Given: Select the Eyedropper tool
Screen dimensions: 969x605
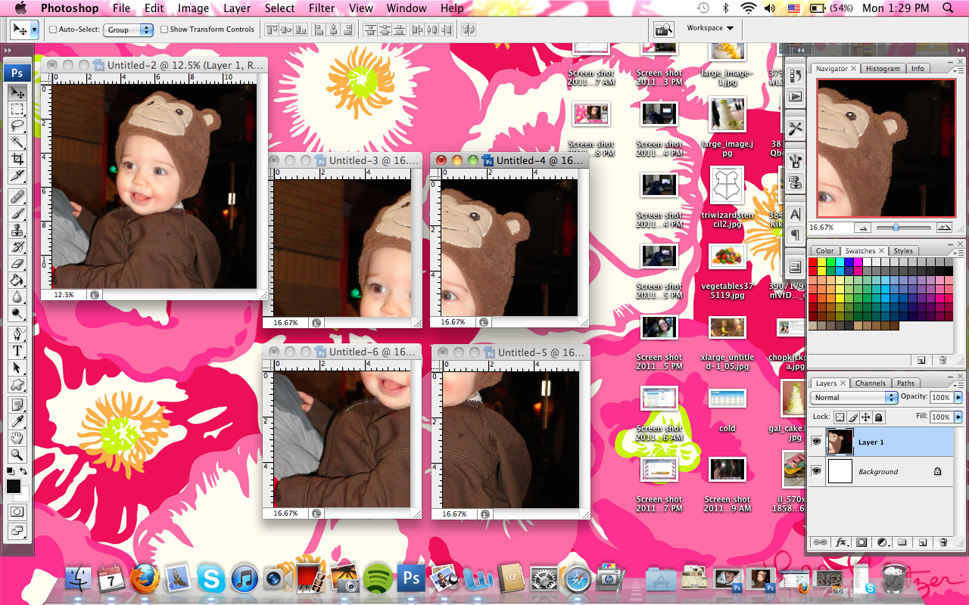Looking at the screenshot, I should click(17, 420).
